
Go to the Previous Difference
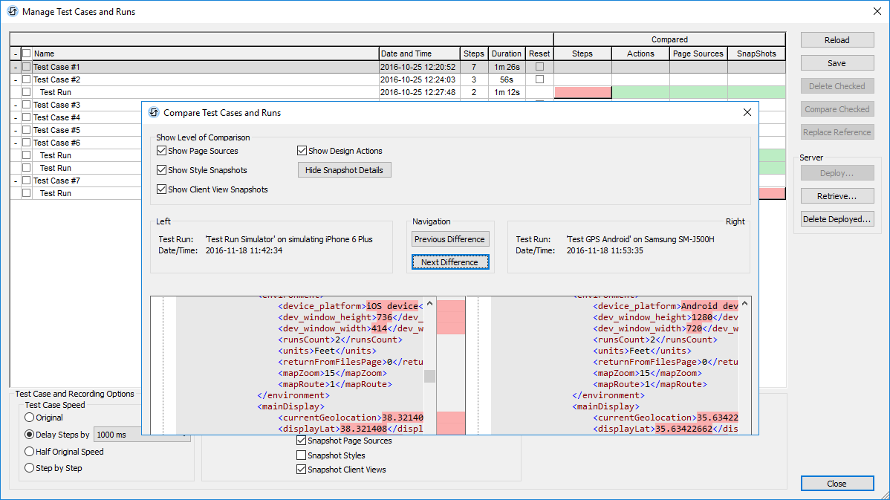click(449, 239)
